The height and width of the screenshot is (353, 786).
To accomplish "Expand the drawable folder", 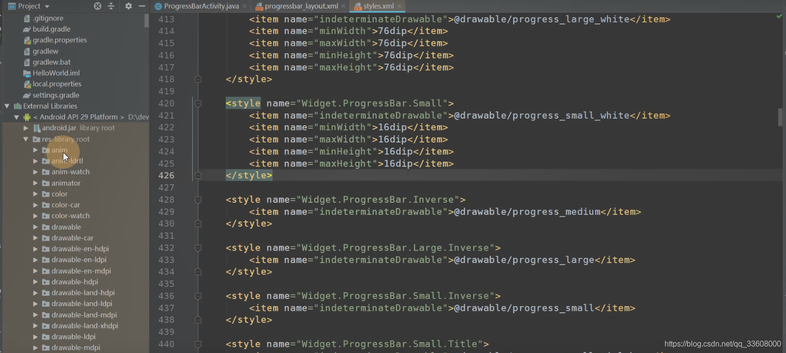I will (x=35, y=227).
